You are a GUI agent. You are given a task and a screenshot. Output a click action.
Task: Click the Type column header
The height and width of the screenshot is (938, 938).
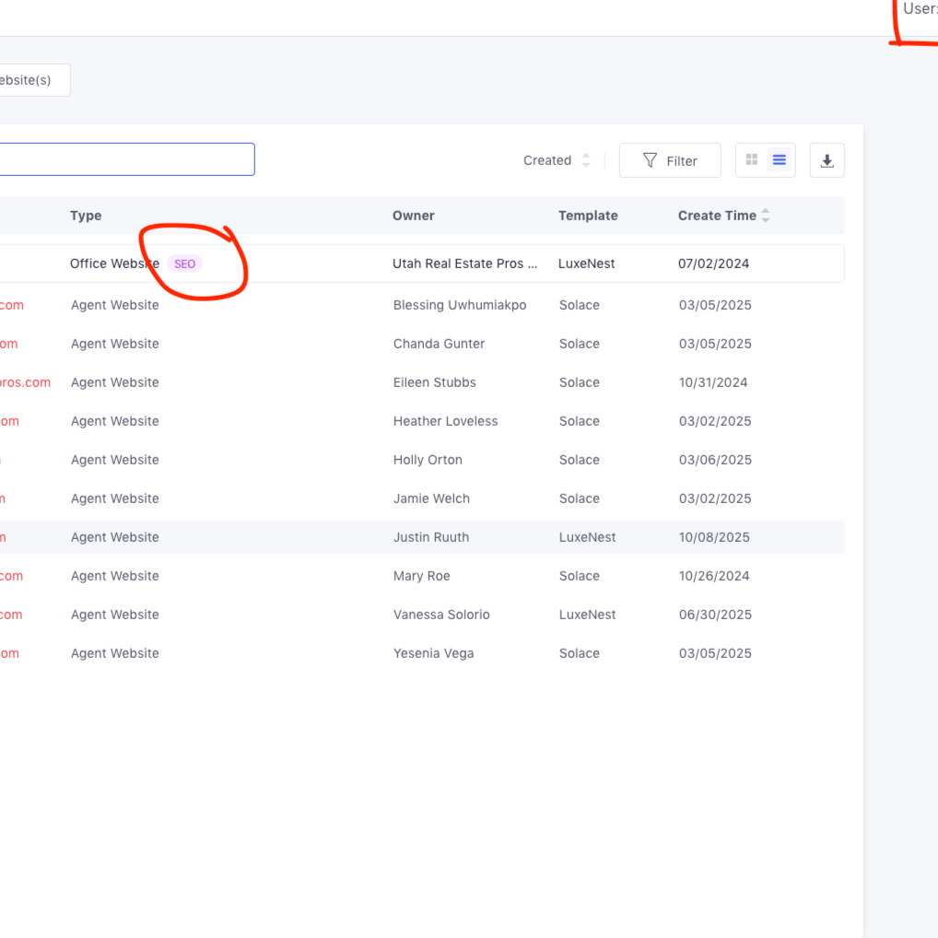[x=86, y=216]
